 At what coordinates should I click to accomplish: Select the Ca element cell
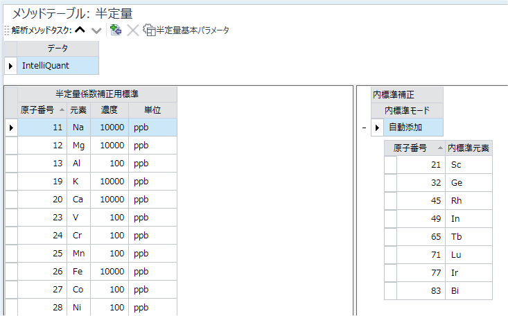click(x=78, y=199)
